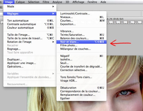
Task: Choose Rognage from Image menu
Action: [30, 49]
